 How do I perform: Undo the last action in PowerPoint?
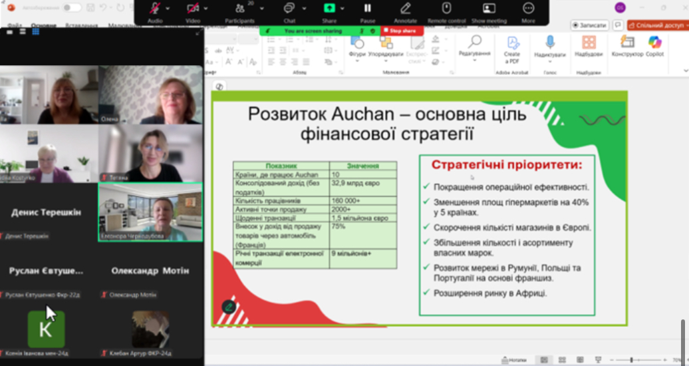coord(103,7)
